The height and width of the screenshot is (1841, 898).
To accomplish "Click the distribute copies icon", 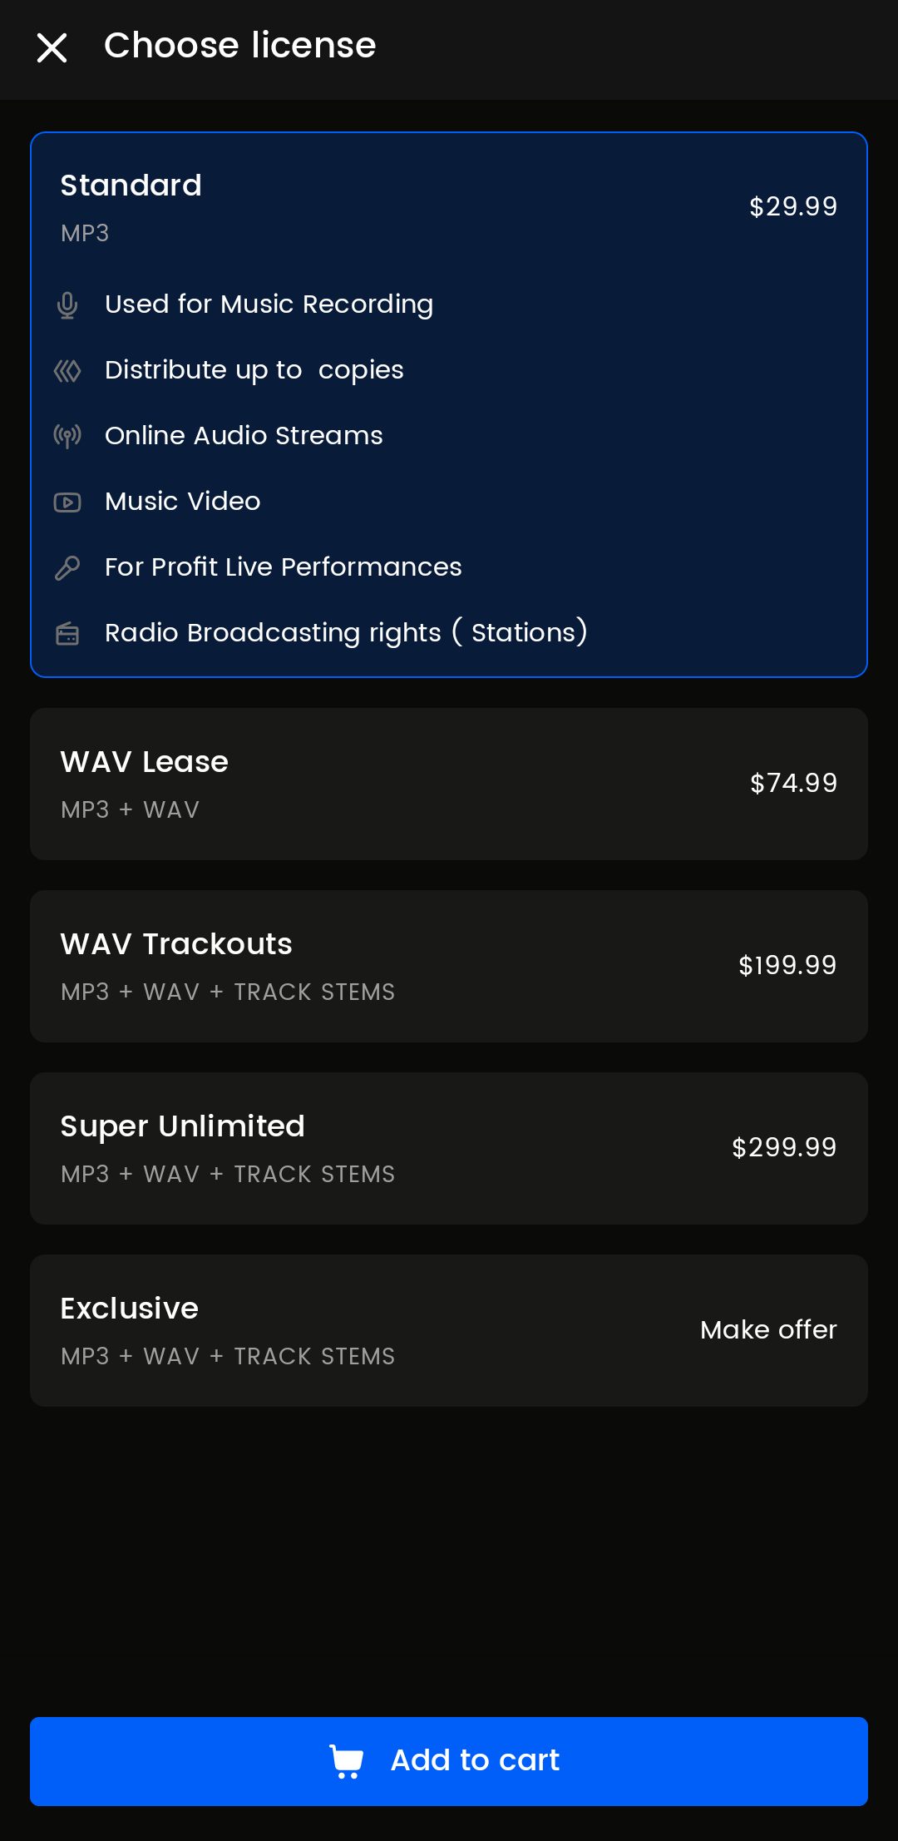I will (x=67, y=370).
